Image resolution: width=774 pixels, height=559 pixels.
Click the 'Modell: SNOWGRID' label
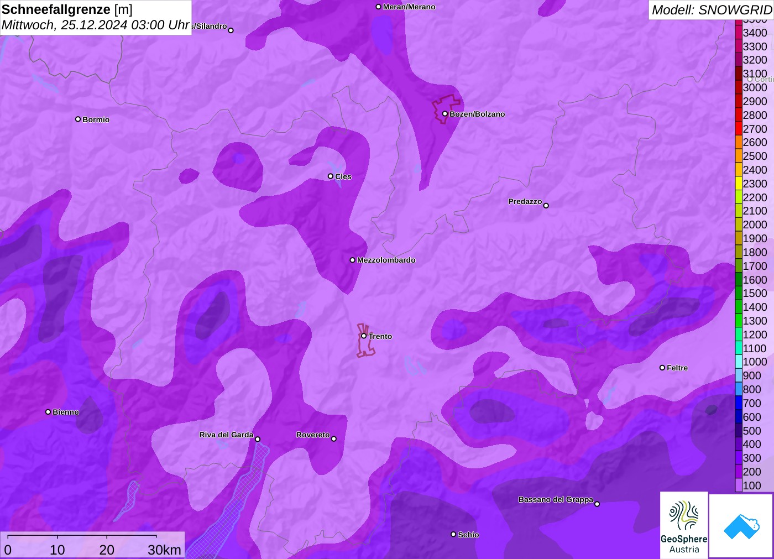[712, 9]
